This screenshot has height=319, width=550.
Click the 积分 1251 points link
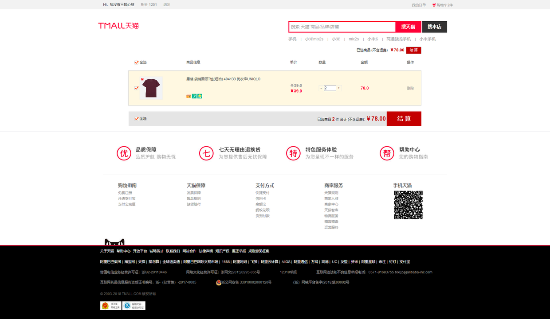(149, 5)
